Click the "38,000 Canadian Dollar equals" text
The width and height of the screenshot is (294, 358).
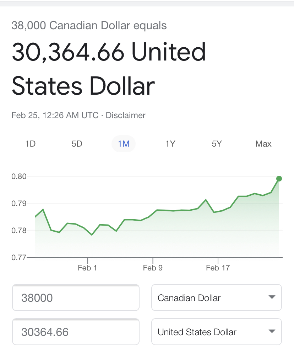(89, 26)
